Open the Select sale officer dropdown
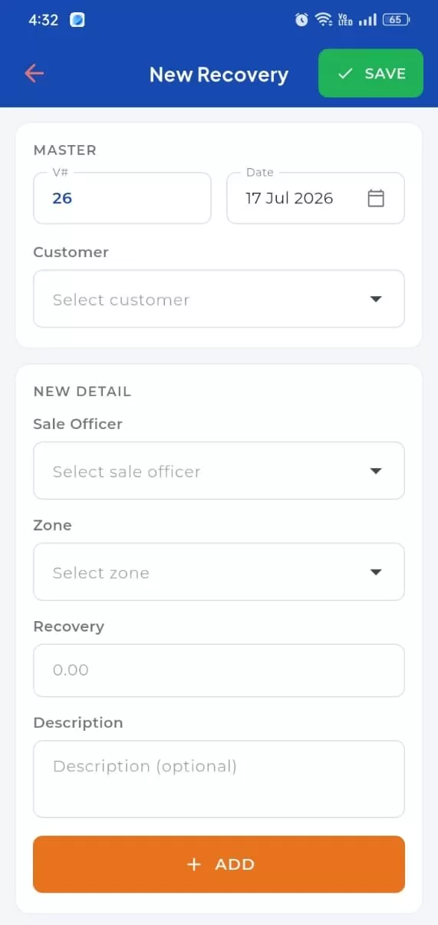The width and height of the screenshot is (438, 925). click(x=219, y=471)
